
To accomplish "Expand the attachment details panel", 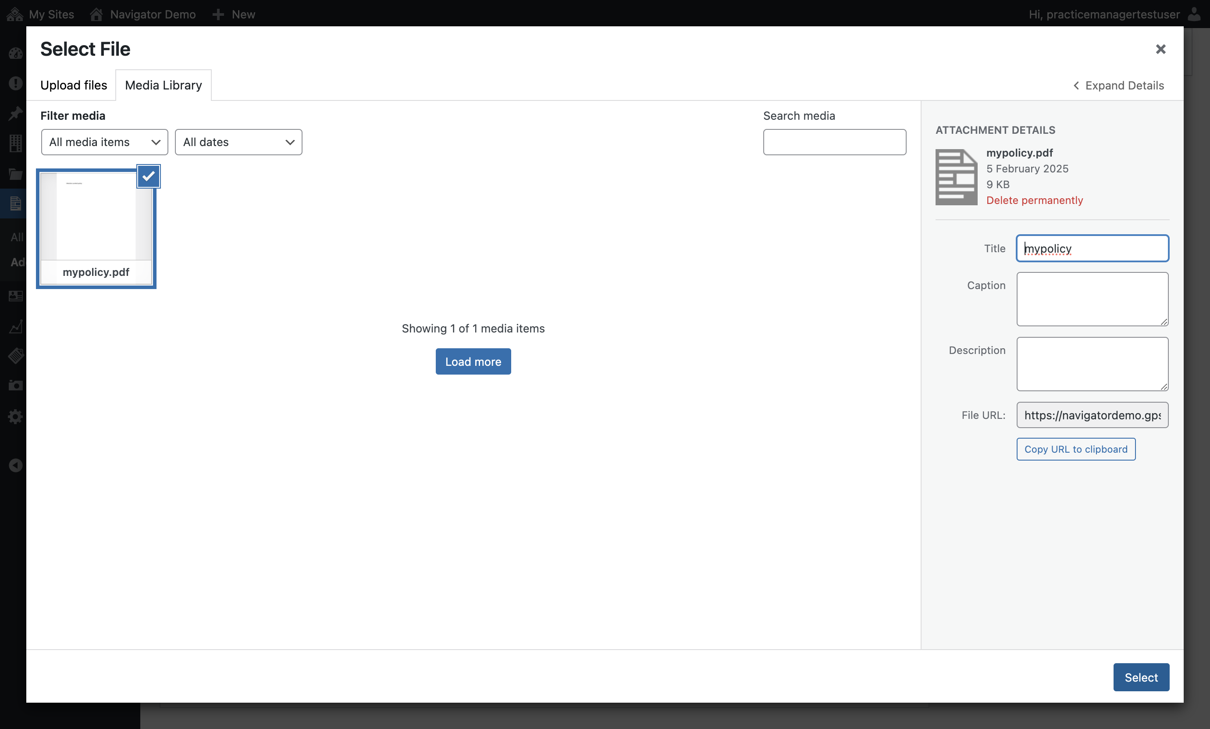I will click(x=1118, y=86).
